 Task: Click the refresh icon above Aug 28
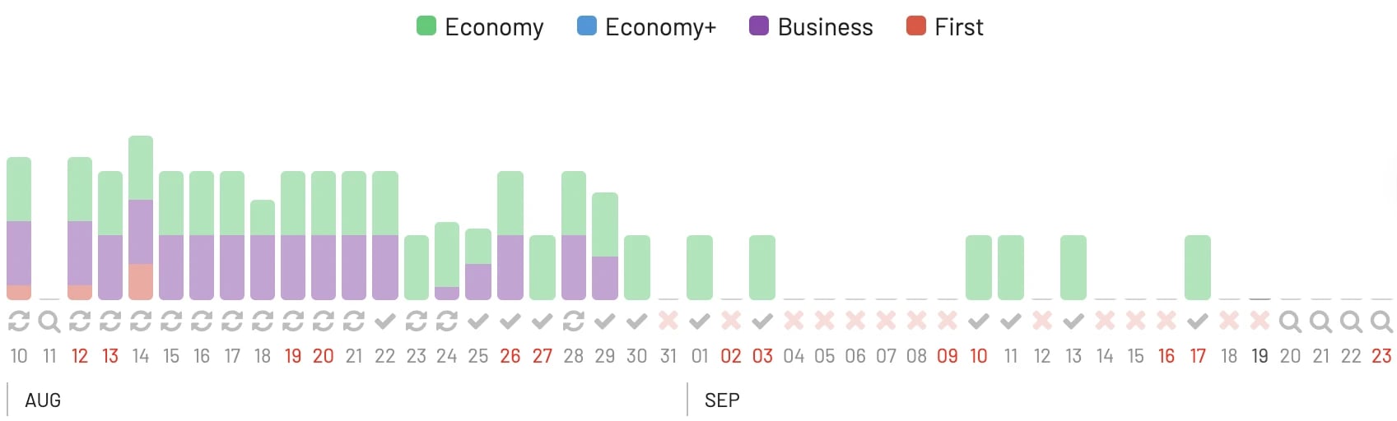(574, 322)
